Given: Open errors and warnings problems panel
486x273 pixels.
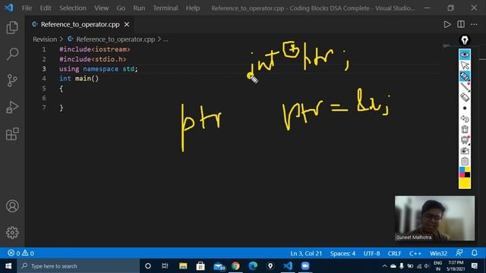Looking at the screenshot, I should point(21,253).
